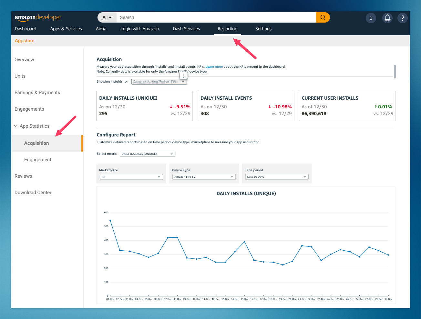Screen dimensions: 421x319
Task: Open the Time period dropdown
Action: point(277,177)
